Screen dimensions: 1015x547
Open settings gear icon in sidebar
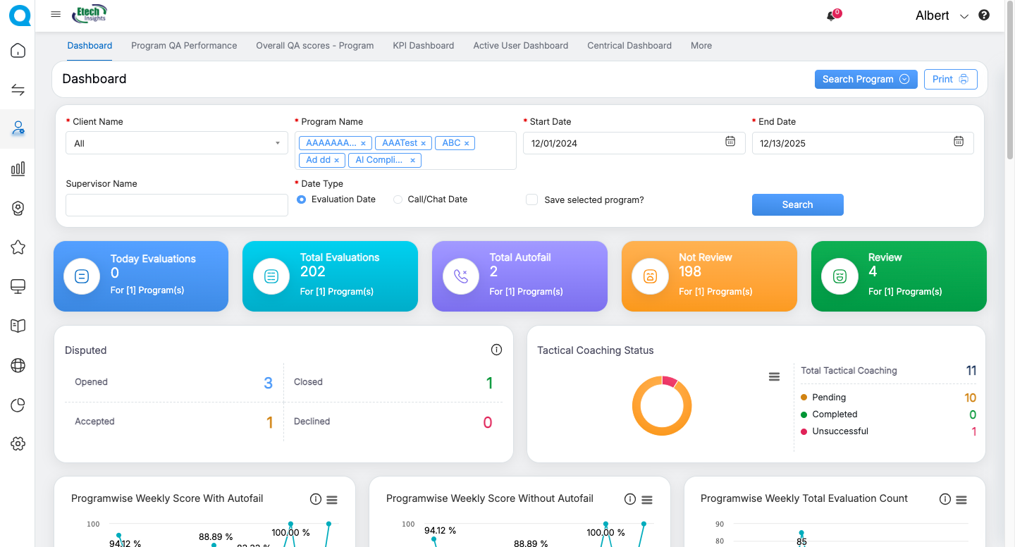click(x=18, y=443)
